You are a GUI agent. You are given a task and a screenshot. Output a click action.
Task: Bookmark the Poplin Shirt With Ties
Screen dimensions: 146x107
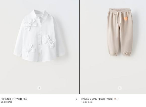point(76,99)
